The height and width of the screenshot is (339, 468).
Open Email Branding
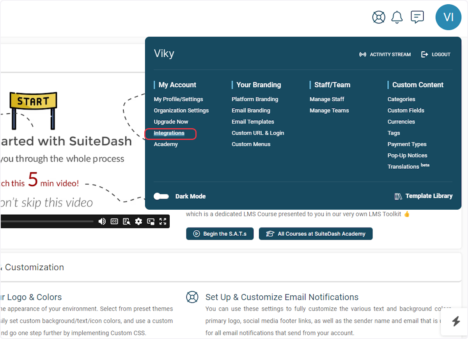(x=251, y=111)
